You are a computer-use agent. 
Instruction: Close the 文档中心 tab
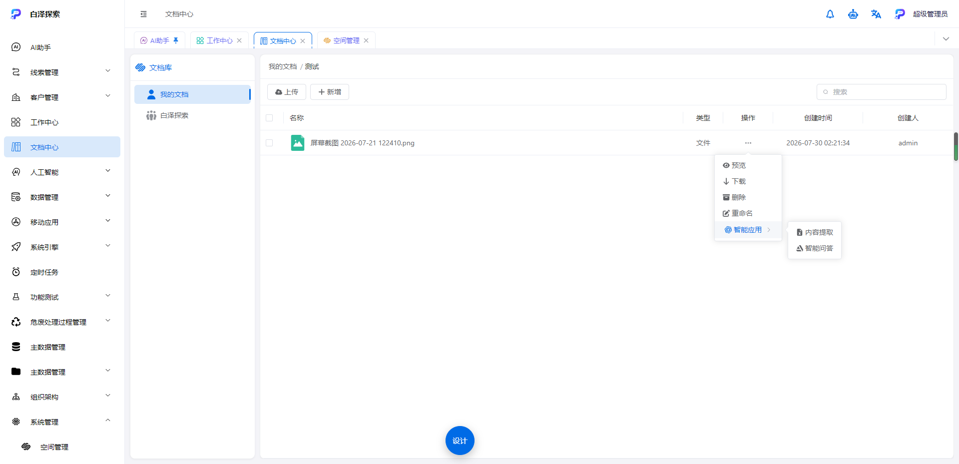click(303, 41)
